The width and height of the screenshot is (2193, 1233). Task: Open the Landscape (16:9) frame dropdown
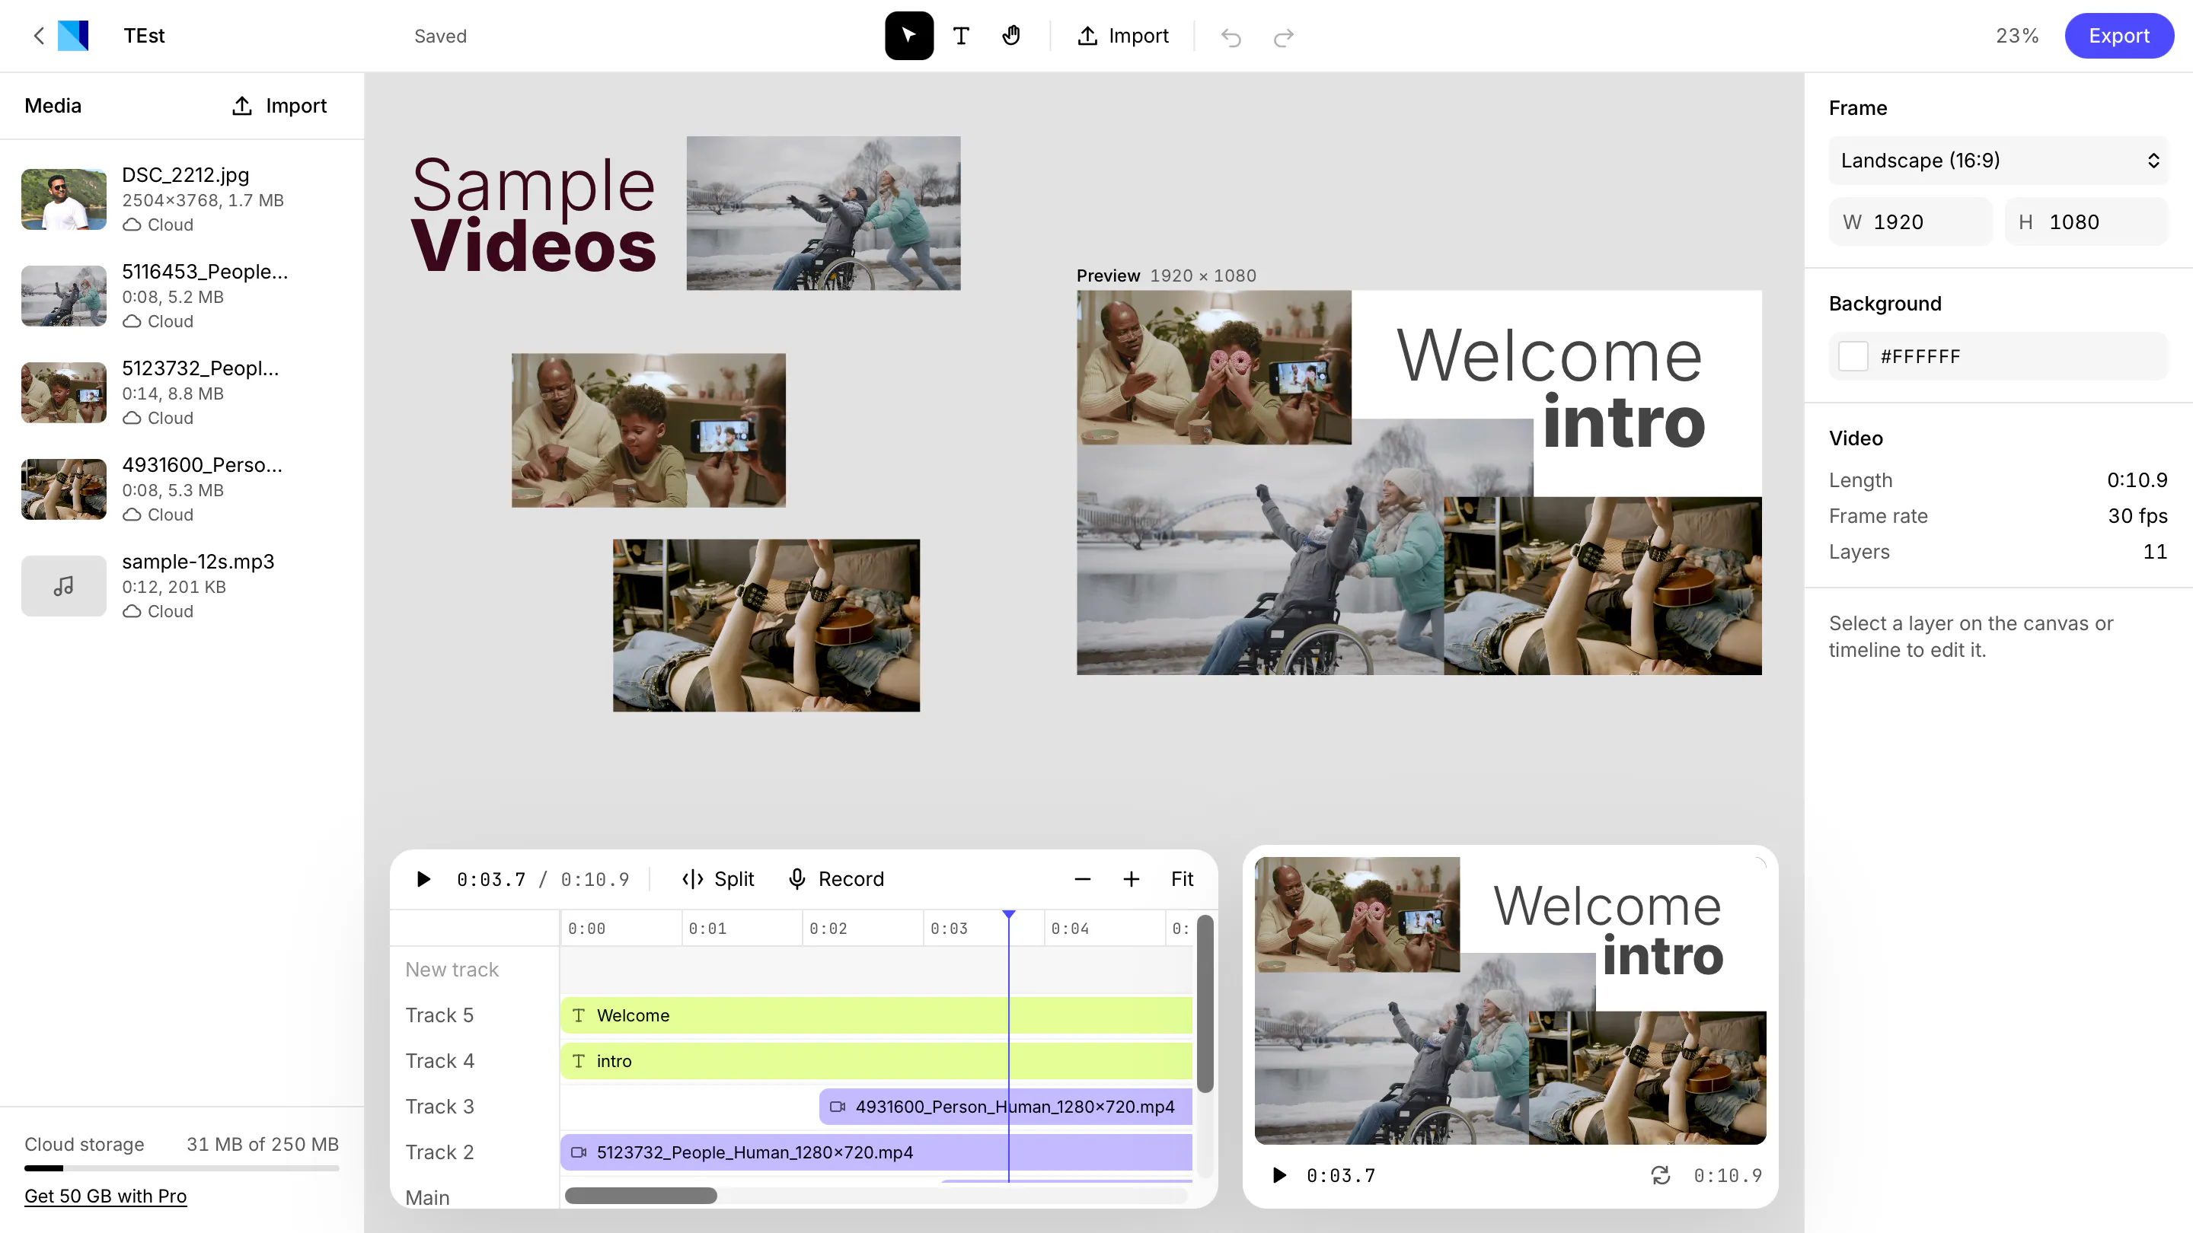pos(1997,160)
